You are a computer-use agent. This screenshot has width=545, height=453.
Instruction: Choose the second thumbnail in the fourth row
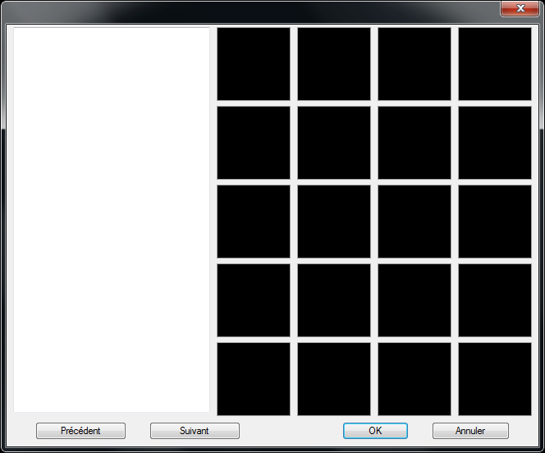(334, 300)
